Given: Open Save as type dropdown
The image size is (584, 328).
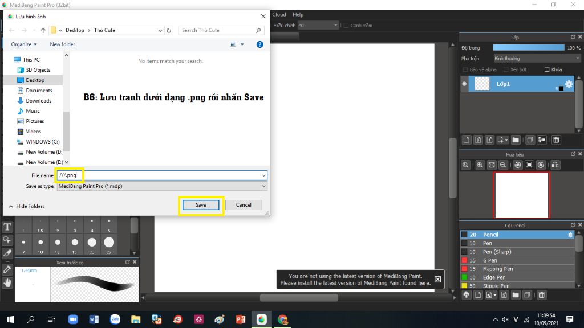Looking at the screenshot, I should (161, 186).
